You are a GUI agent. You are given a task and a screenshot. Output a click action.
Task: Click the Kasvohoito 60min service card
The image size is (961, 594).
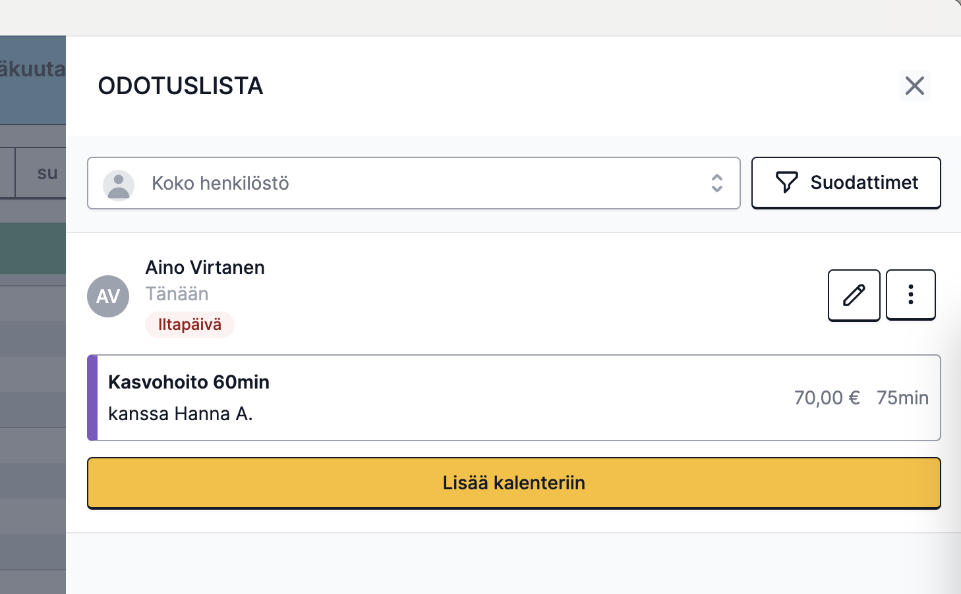click(513, 398)
